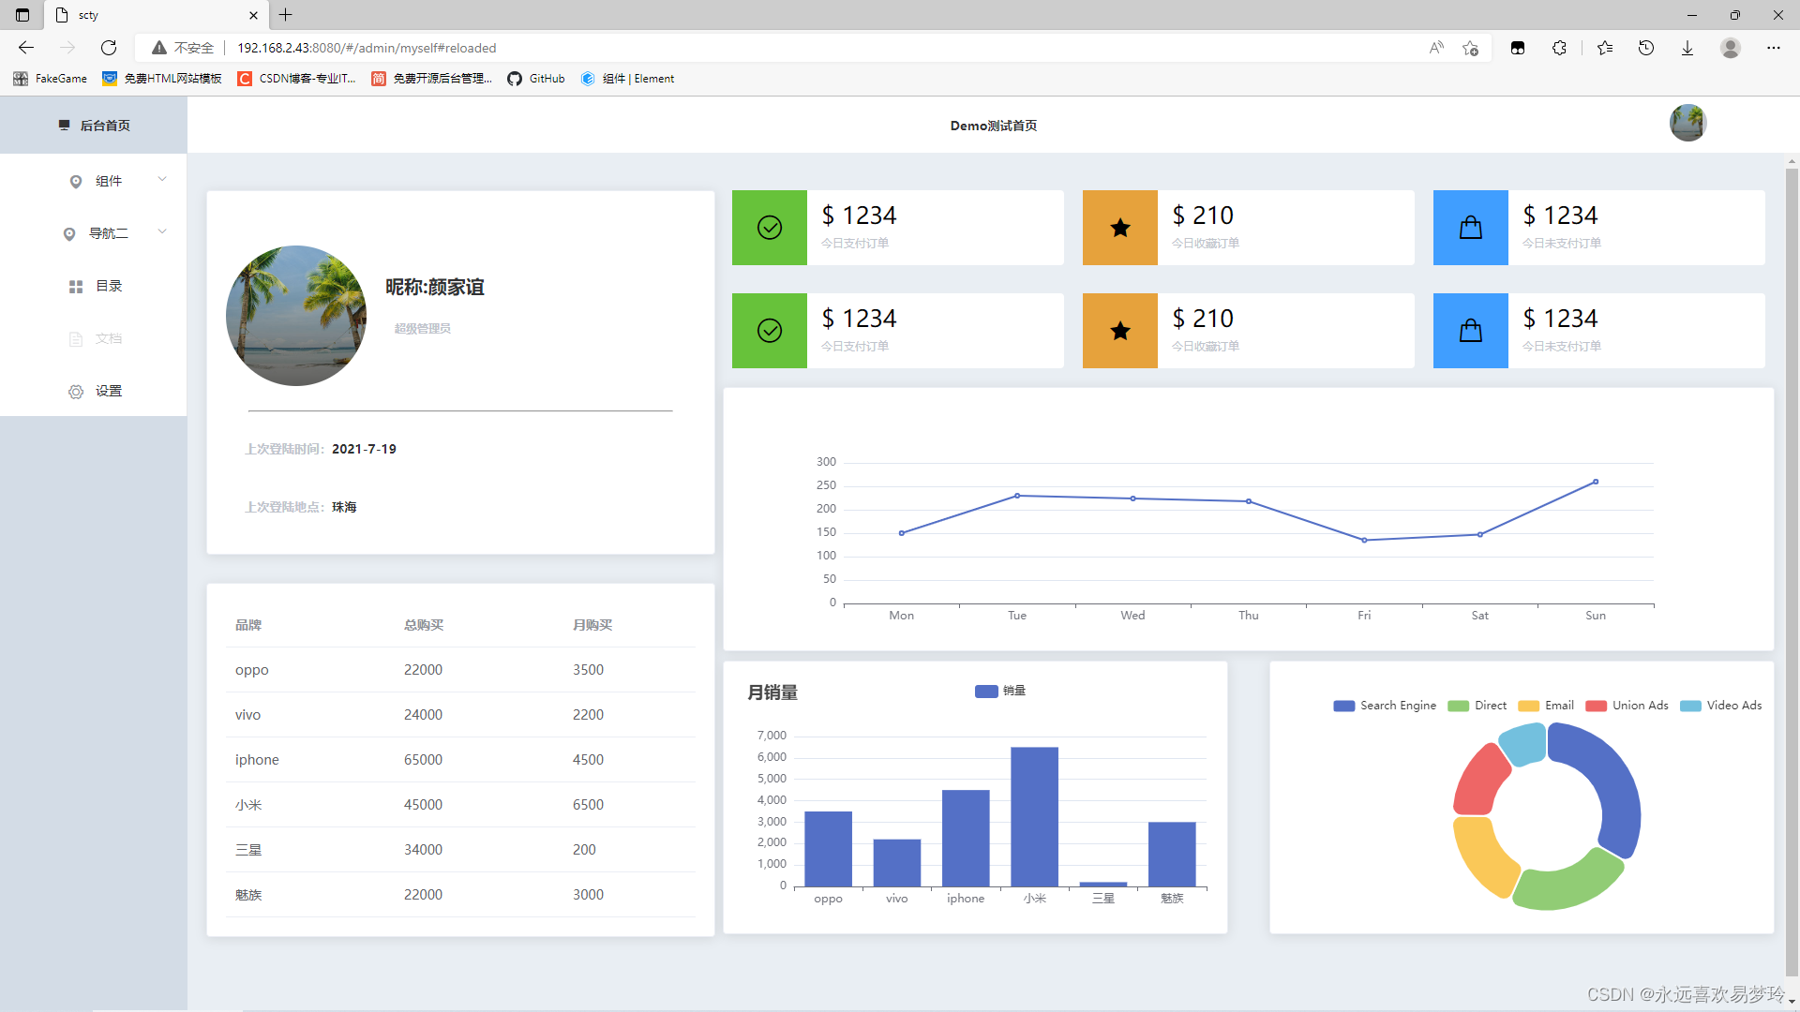Click the monitor icon beside 后台首页
Image resolution: width=1800 pixels, height=1012 pixels.
click(64, 125)
